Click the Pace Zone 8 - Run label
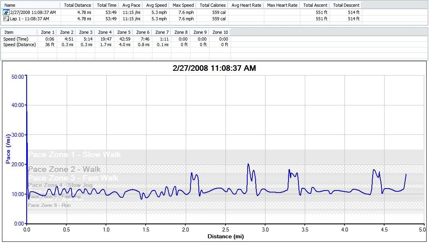Image resolution: width=429 pixels, height=249 pixels. tap(49, 205)
